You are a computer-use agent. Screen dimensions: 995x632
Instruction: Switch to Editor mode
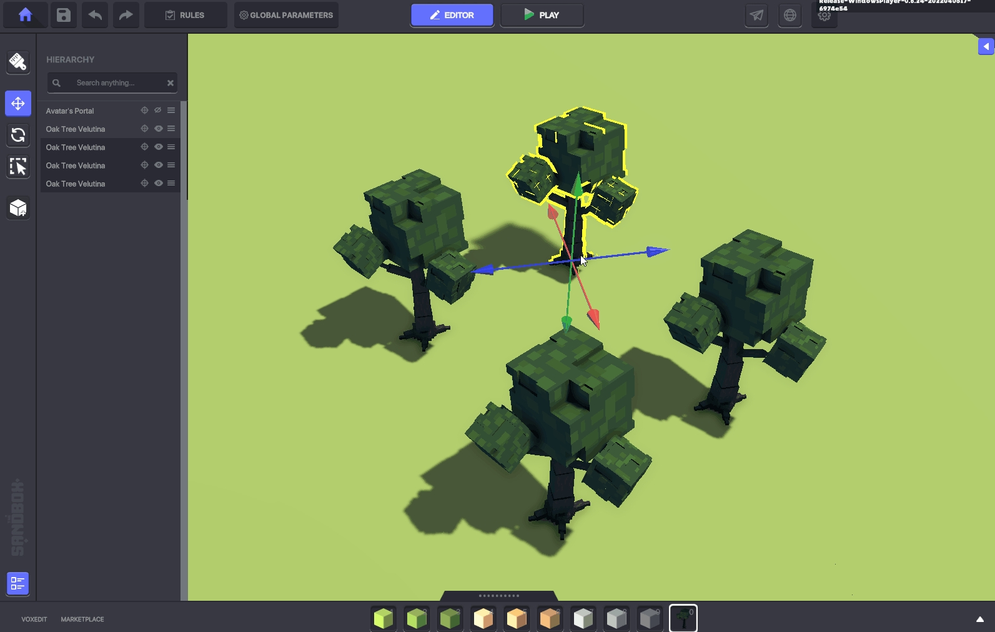coord(452,15)
